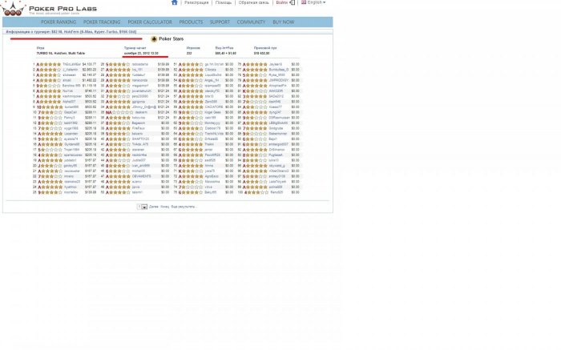Click the Poker Stars heading
The width and height of the screenshot is (561, 350).
[x=171, y=39]
